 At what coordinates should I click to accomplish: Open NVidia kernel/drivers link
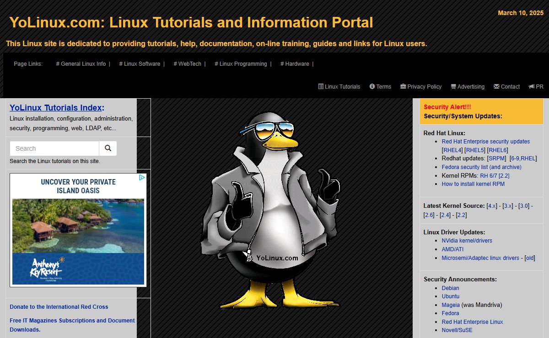(467, 241)
